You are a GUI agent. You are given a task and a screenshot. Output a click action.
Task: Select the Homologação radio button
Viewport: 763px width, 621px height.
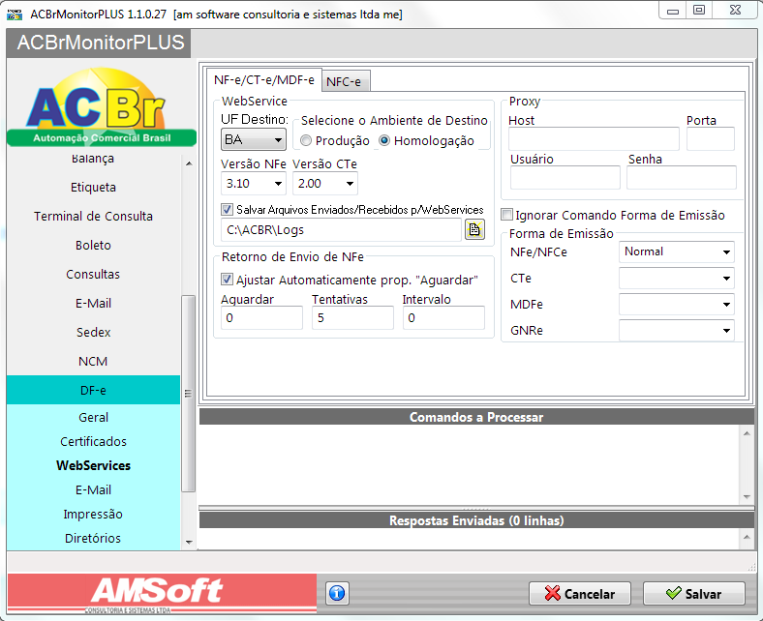point(384,140)
